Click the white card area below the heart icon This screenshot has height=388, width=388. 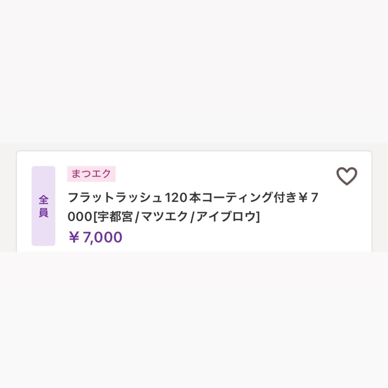coord(347,218)
